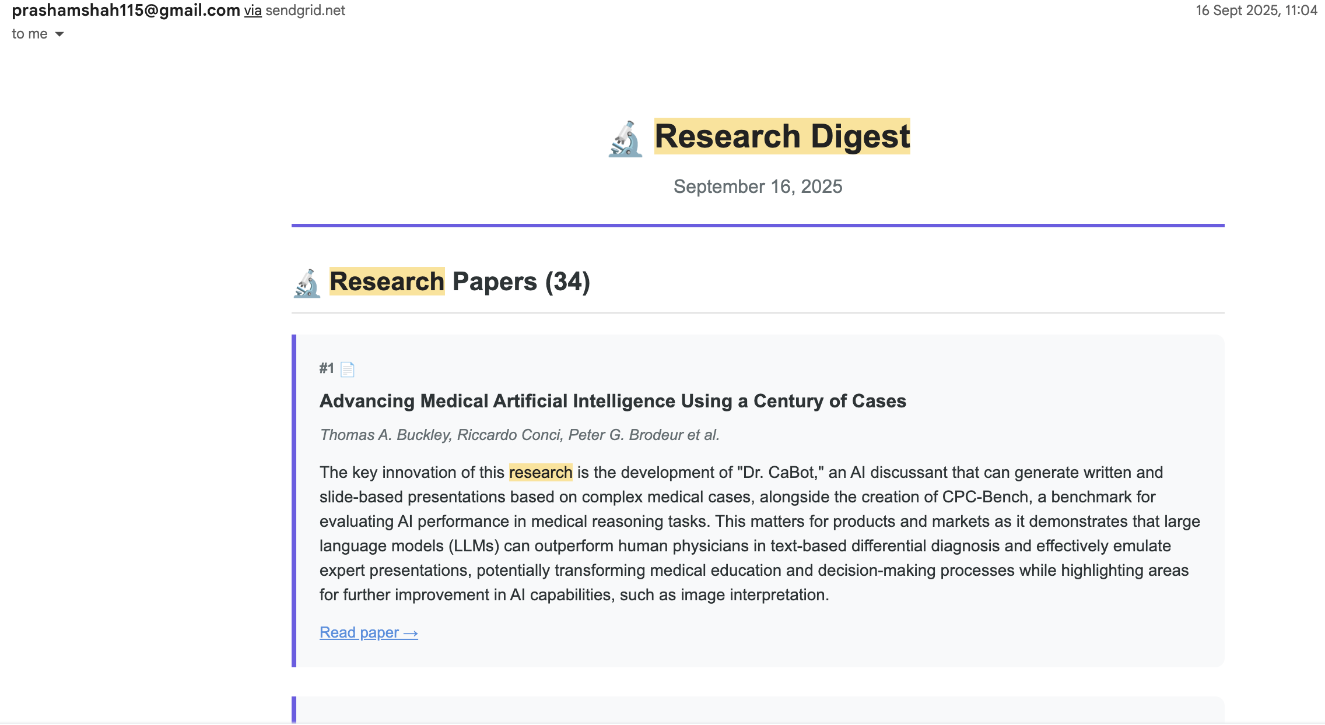The image size is (1325, 725).
Task: Click inside the paper summary paragraph
Action: click(700, 533)
